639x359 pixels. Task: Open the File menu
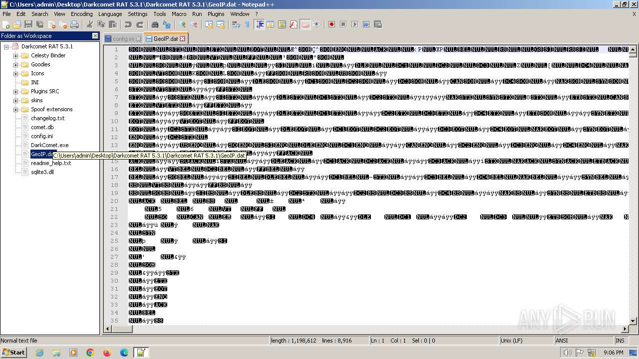6,14
